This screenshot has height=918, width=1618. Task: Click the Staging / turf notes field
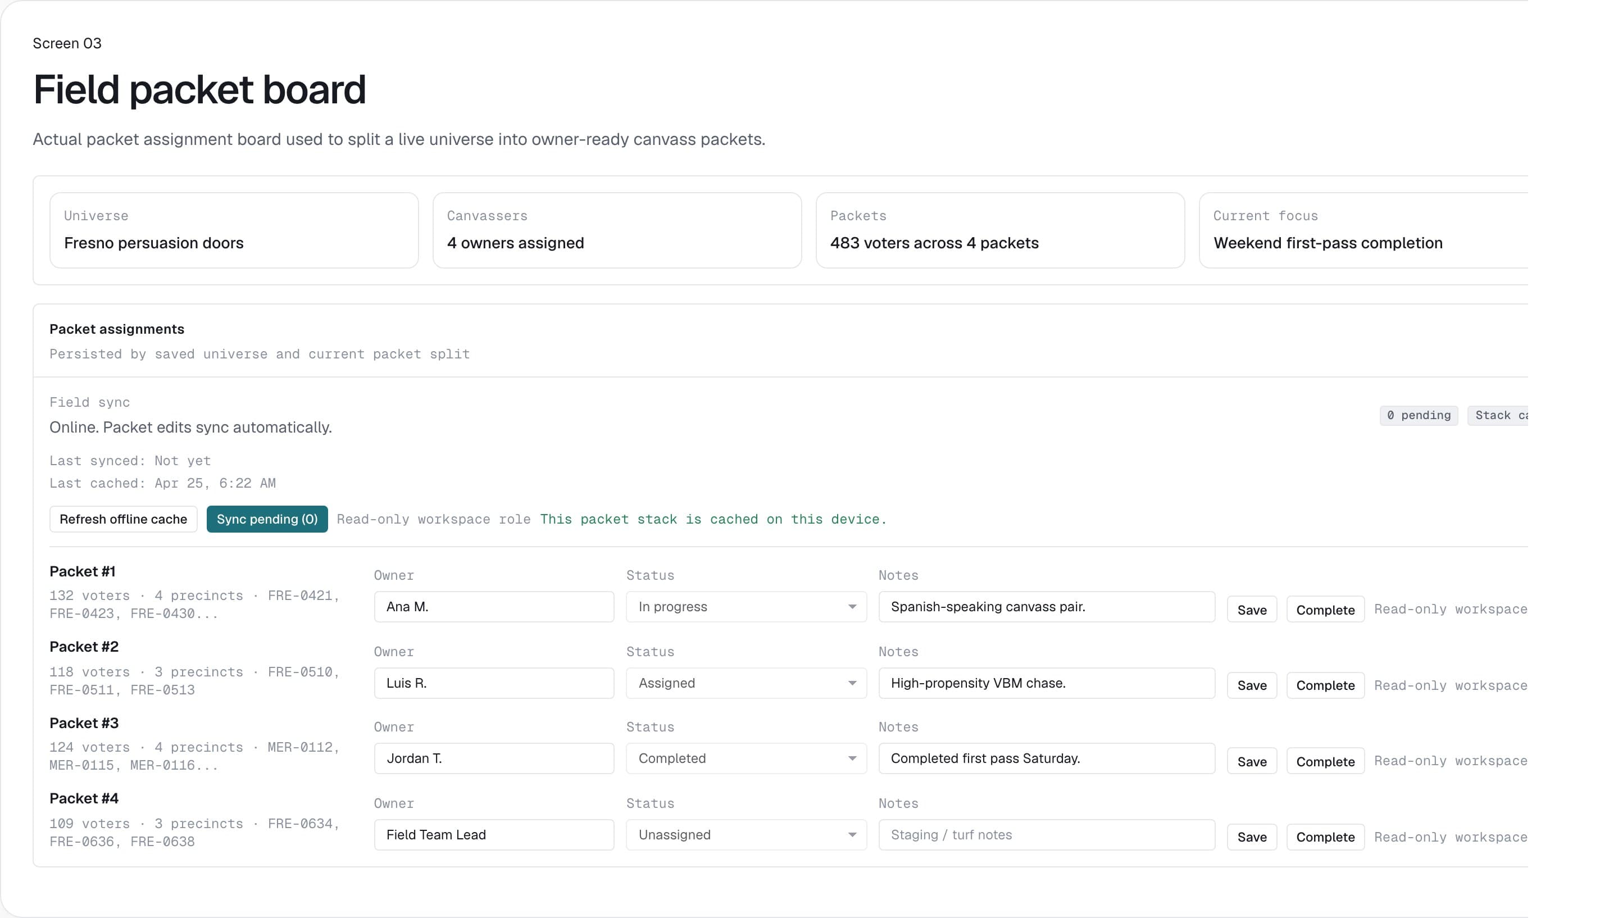point(1046,835)
